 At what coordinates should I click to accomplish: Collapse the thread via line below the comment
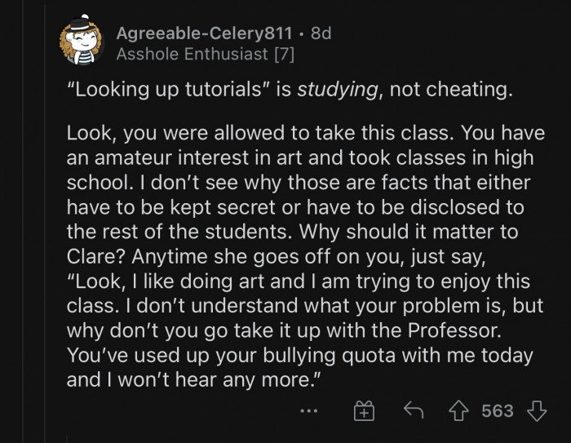(68, 439)
